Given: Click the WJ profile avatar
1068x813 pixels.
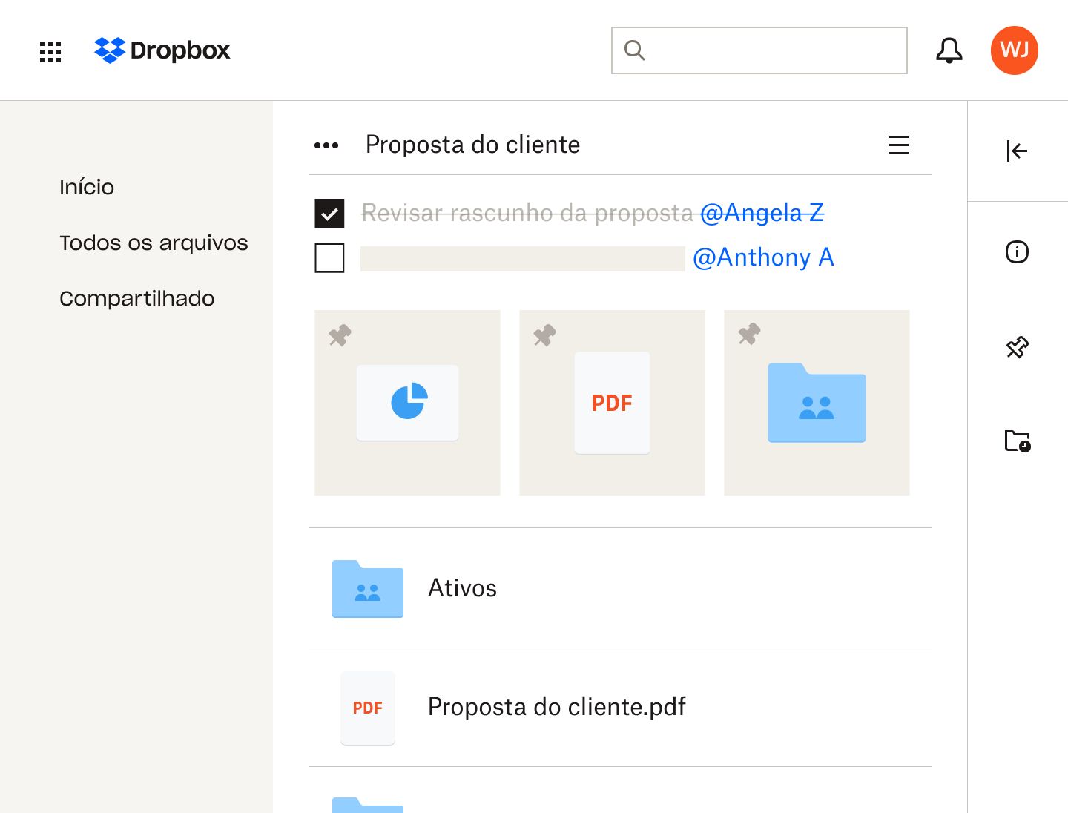Looking at the screenshot, I should (x=1014, y=50).
